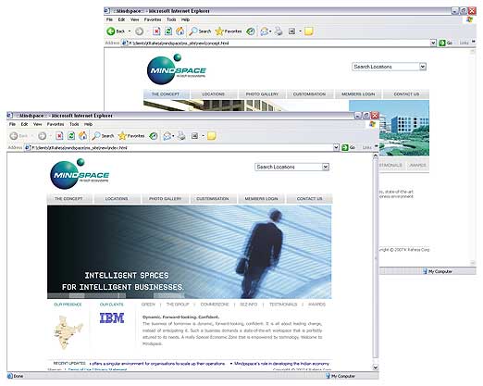Click address field in front index.html window
Image resolution: width=483 pixels, height=386 pixels.
pyautogui.click(x=182, y=147)
